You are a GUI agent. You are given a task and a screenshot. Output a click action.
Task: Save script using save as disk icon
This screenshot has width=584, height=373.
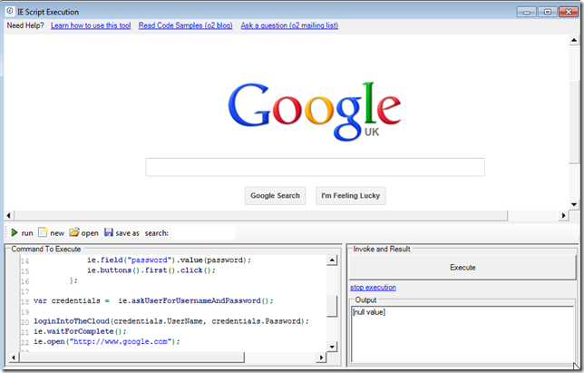[x=109, y=232]
